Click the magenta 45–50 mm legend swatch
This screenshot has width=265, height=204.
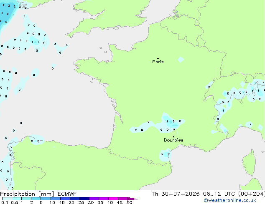point(123,199)
